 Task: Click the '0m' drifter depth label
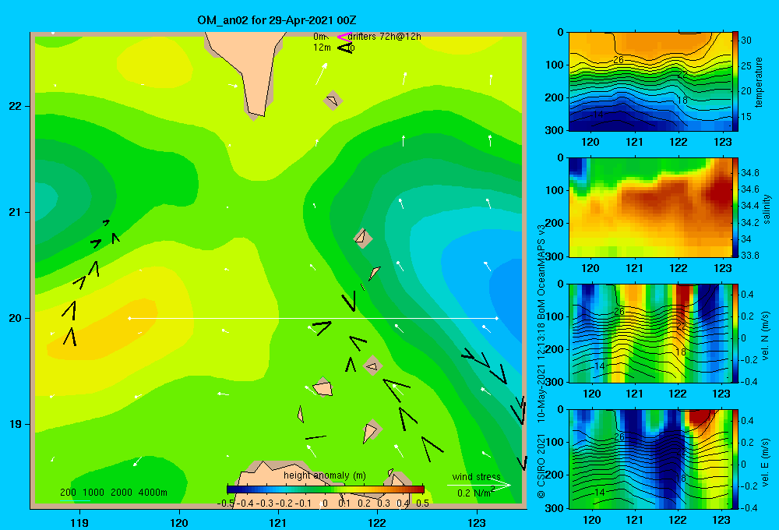[319, 37]
